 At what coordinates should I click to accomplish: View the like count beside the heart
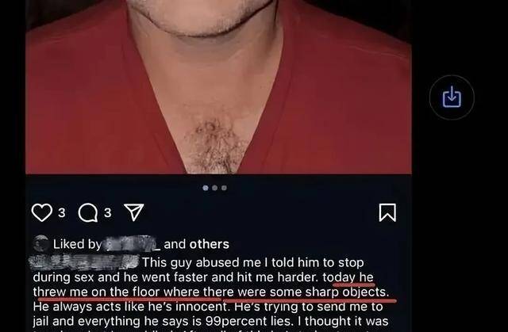click(62, 212)
